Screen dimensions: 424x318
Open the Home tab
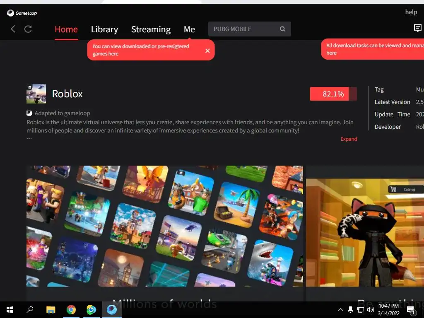pyautogui.click(x=66, y=29)
